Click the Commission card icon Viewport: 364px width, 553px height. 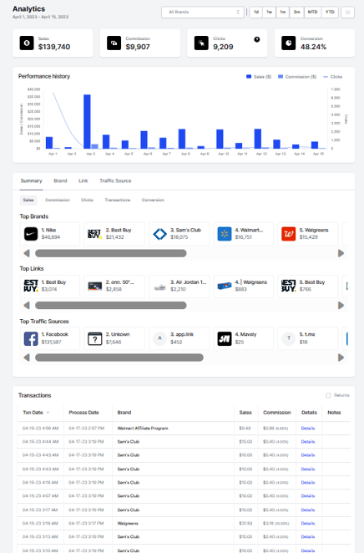pyautogui.click(x=114, y=43)
